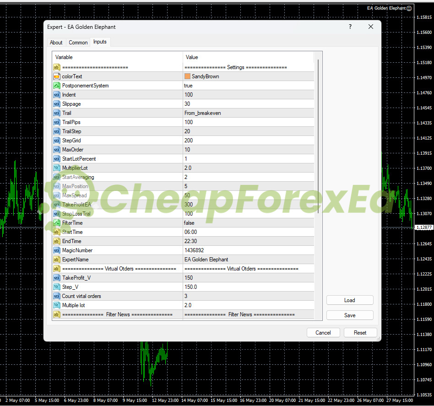Click the ExpertName string type icon

pos(56,260)
